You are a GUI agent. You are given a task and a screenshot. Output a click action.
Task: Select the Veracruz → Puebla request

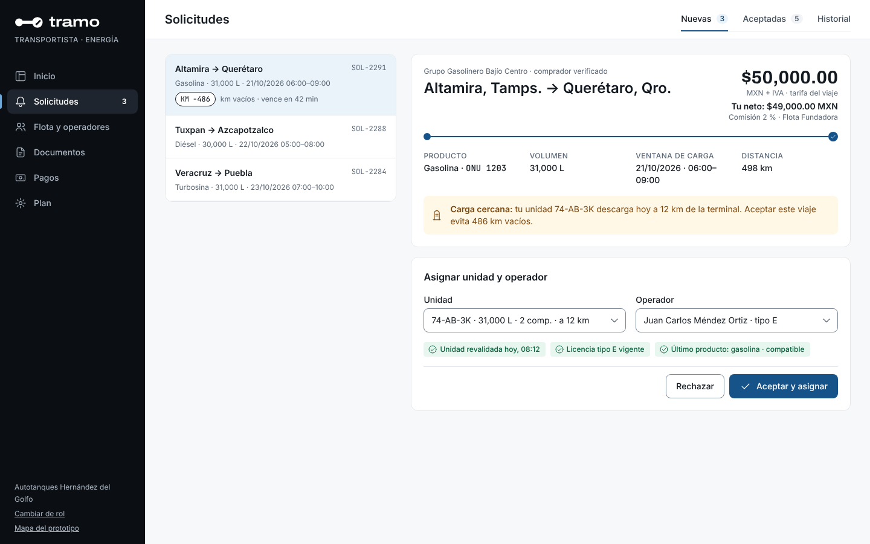click(280, 180)
